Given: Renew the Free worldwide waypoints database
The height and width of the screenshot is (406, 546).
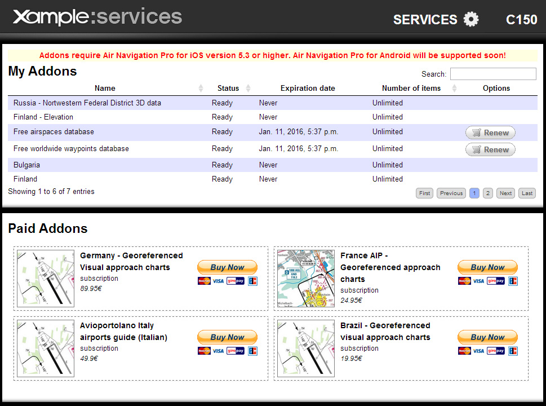Looking at the screenshot, I should pyautogui.click(x=490, y=150).
